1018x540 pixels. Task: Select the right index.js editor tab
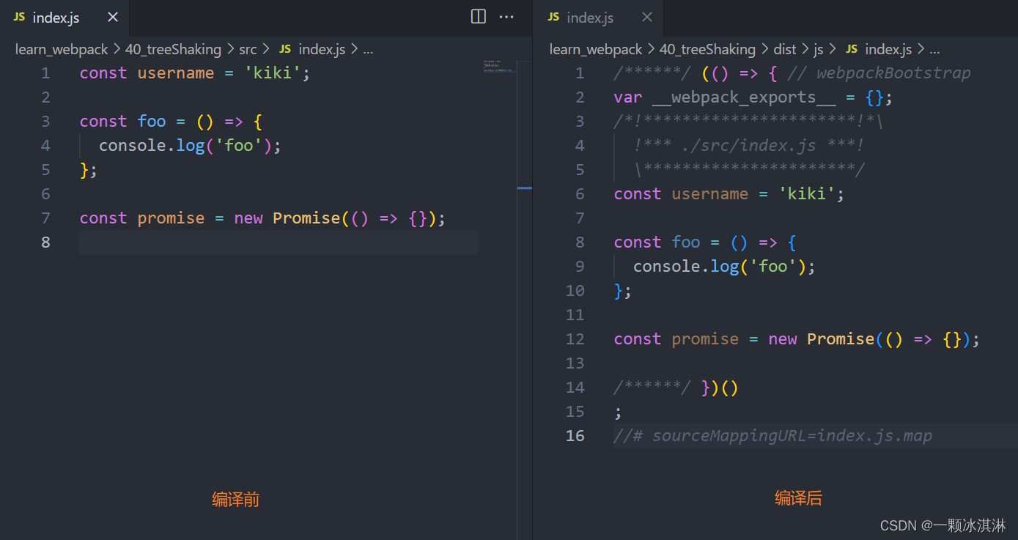click(x=599, y=18)
